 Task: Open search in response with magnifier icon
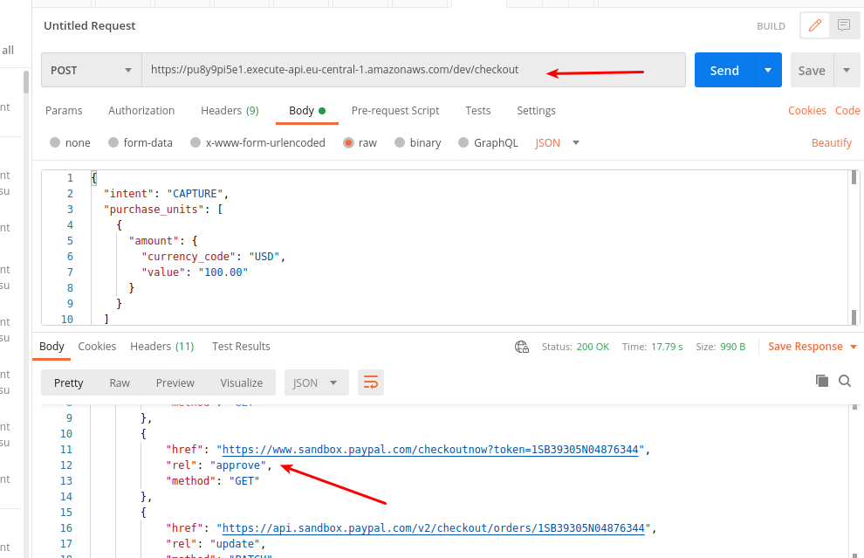[845, 381]
